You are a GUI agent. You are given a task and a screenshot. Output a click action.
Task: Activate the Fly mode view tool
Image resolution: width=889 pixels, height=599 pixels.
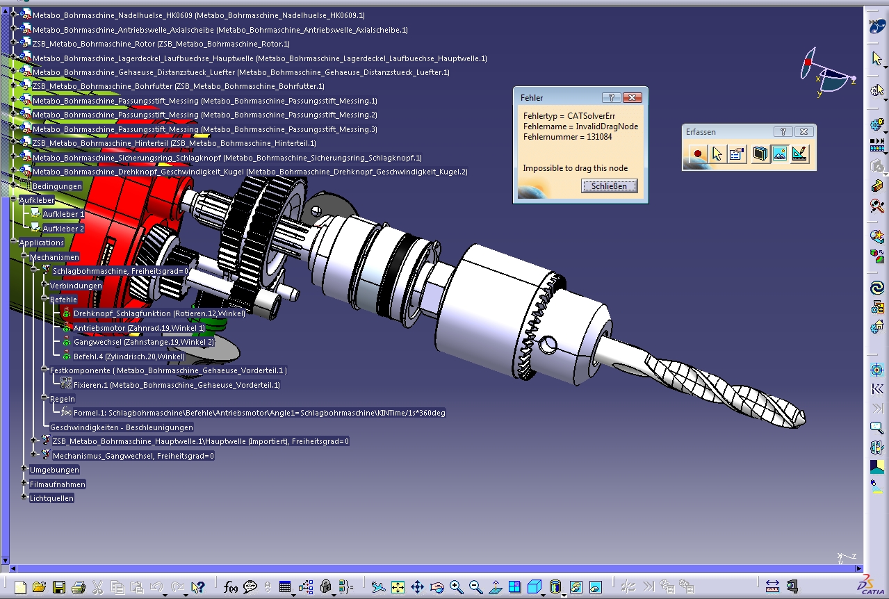tap(378, 587)
